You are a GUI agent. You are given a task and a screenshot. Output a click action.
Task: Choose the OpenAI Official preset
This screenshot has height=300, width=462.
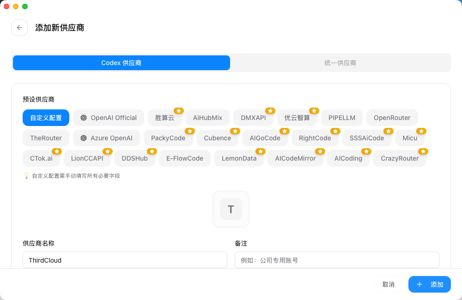[x=109, y=118]
